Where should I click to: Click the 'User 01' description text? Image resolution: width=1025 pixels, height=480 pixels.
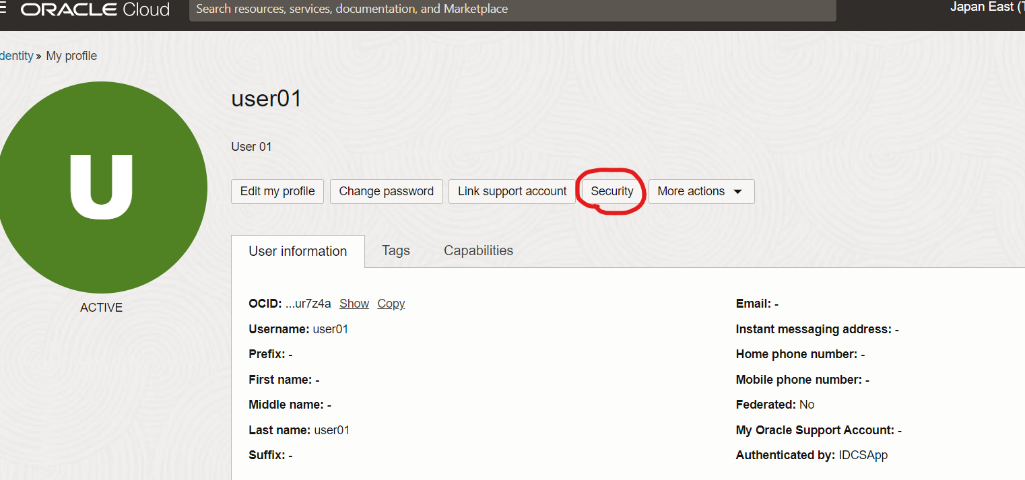[251, 147]
